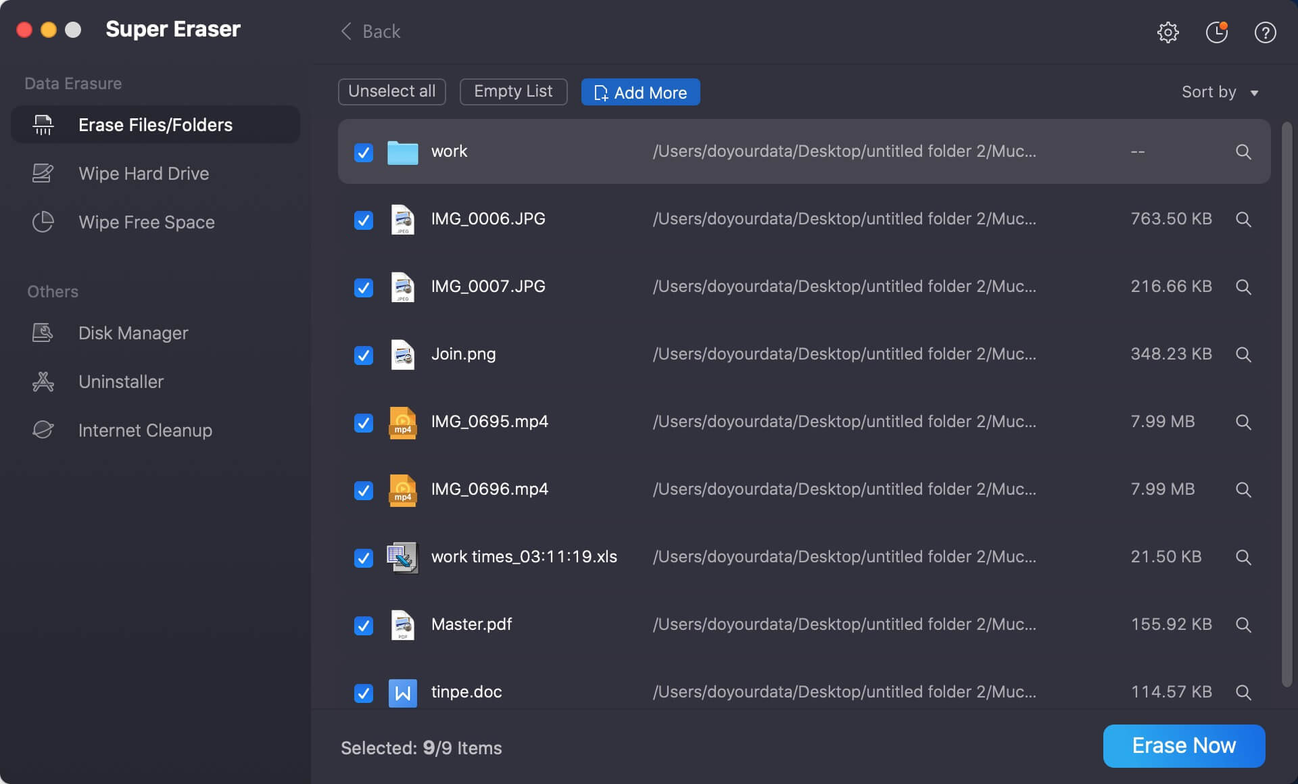Screen dimensions: 1298x784
Task: Click Unselect all to deselect items
Action: tap(391, 92)
